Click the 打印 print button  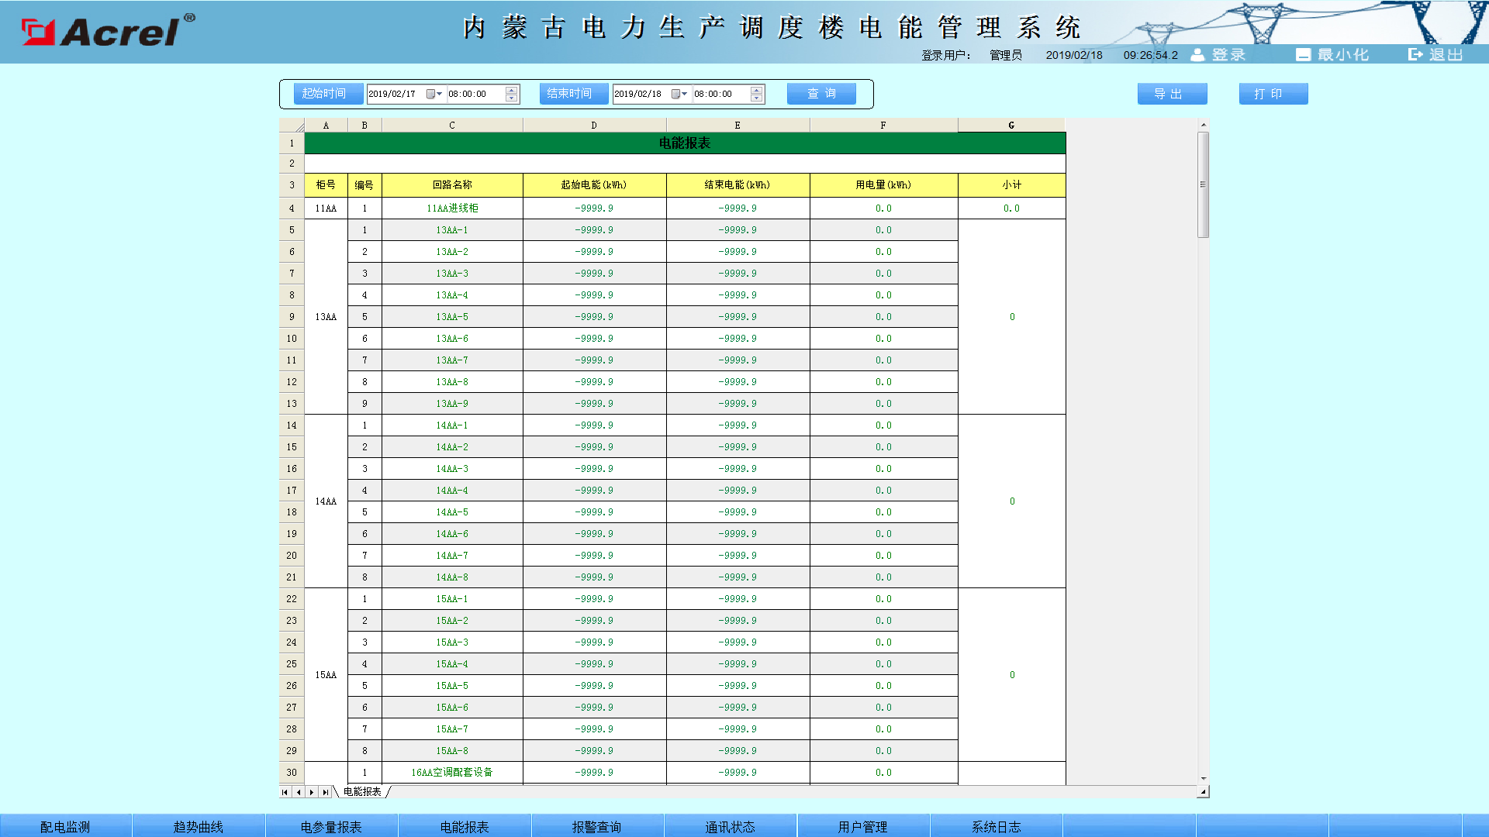1273,94
